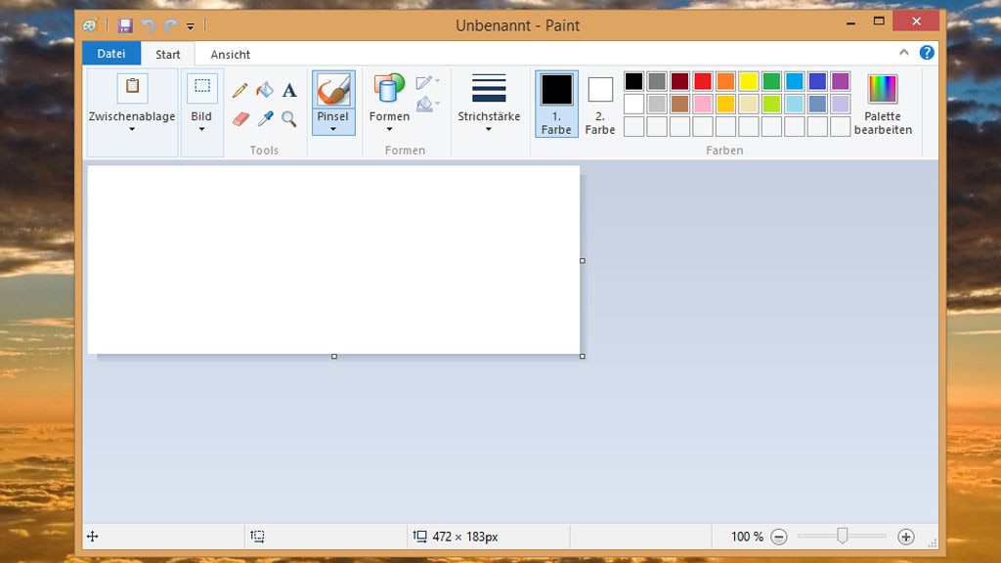Click the Undo icon in quick access toolbar

[148, 25]
